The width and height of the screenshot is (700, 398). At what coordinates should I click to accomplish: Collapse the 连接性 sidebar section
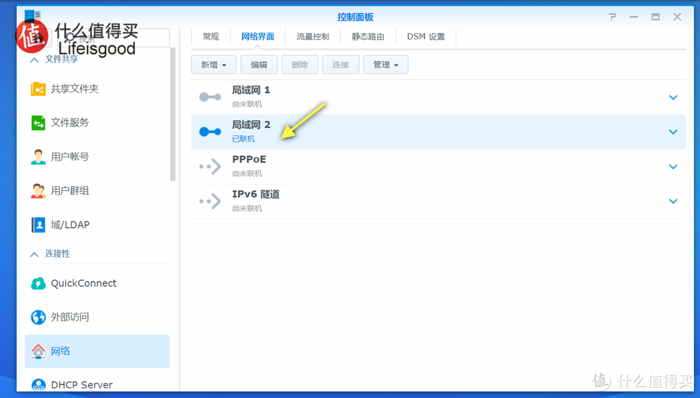[34, 254]
